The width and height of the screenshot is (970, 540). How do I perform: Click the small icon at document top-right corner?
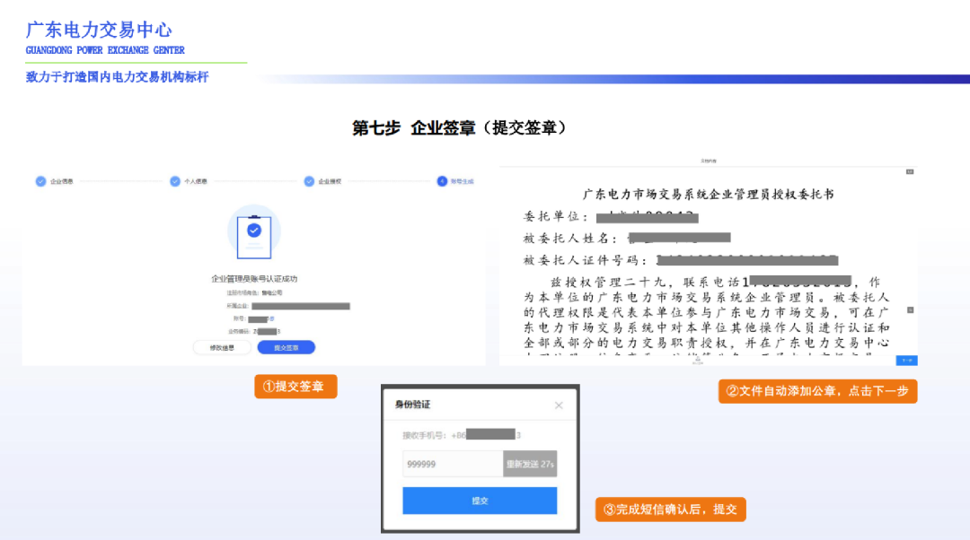click(909, 171)
